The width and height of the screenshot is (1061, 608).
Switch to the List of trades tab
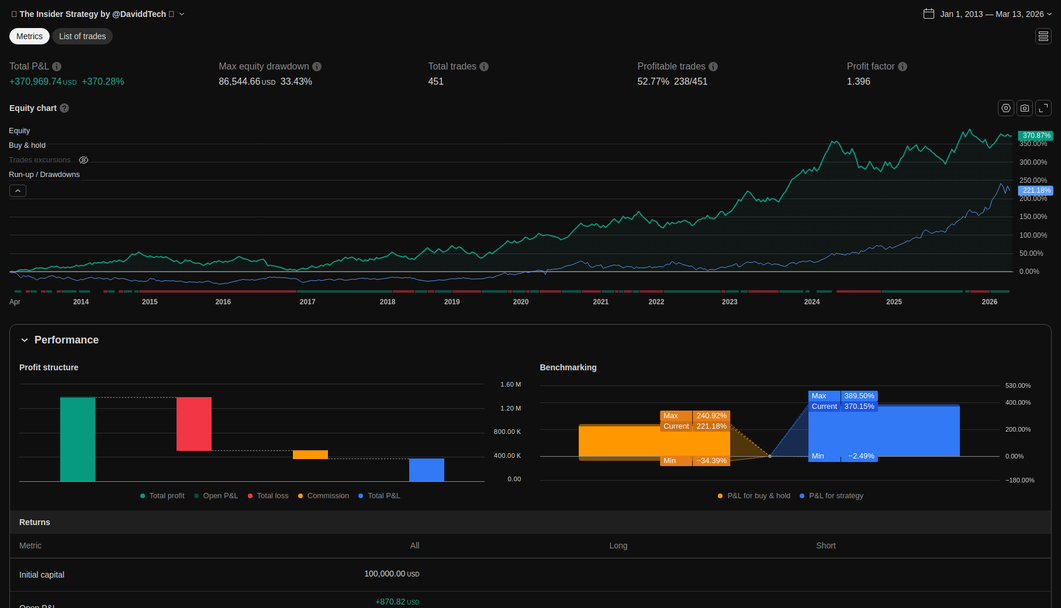point(82,36)
